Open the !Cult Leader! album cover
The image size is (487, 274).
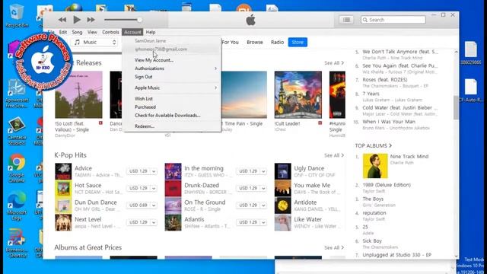click(298, 94)
